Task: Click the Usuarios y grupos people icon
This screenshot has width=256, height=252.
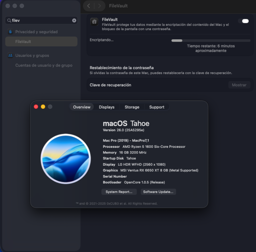Action: pos(10,55)
